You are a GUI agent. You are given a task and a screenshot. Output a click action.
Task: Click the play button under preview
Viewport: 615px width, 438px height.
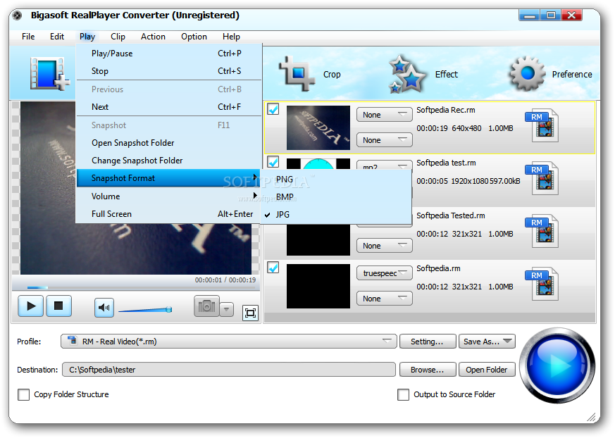[x=30, y=306]
